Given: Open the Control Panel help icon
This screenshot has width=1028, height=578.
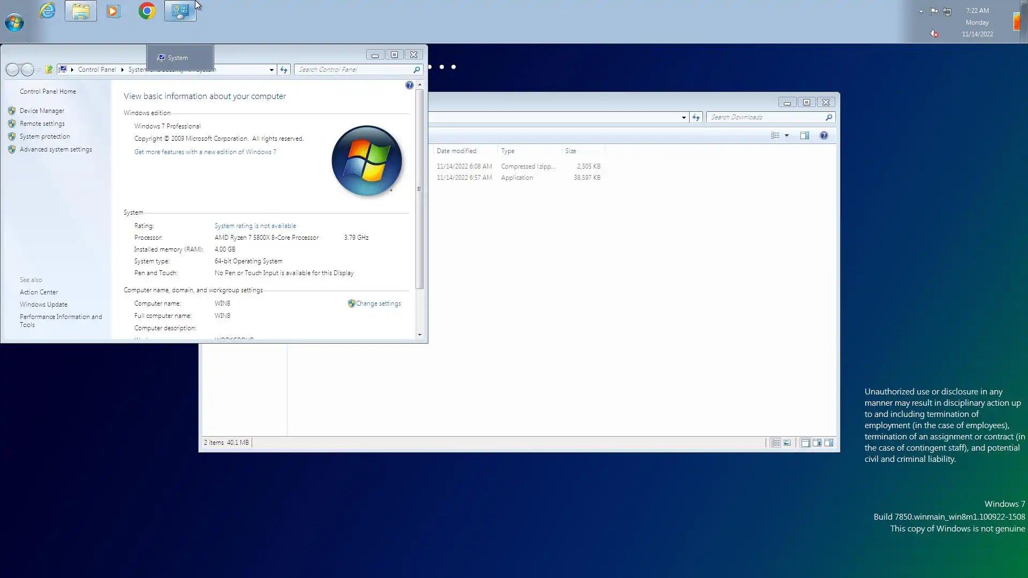Looking at the screenshot, I should coord(409,86).
